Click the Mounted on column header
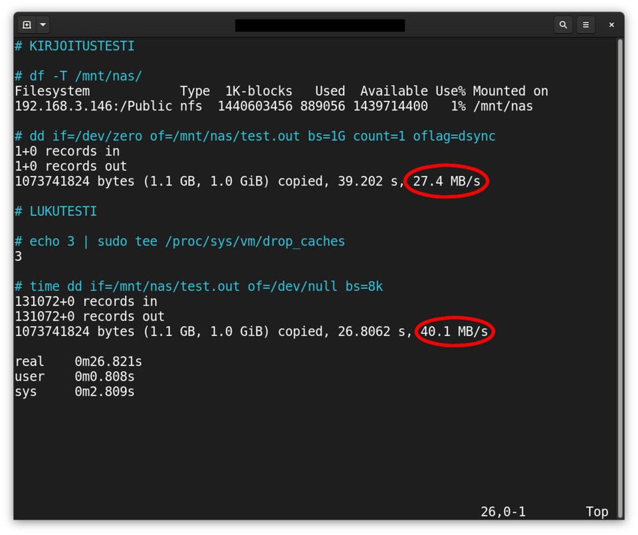The width and height of the screenshot is (638, 535). click(x=510, y=91)
